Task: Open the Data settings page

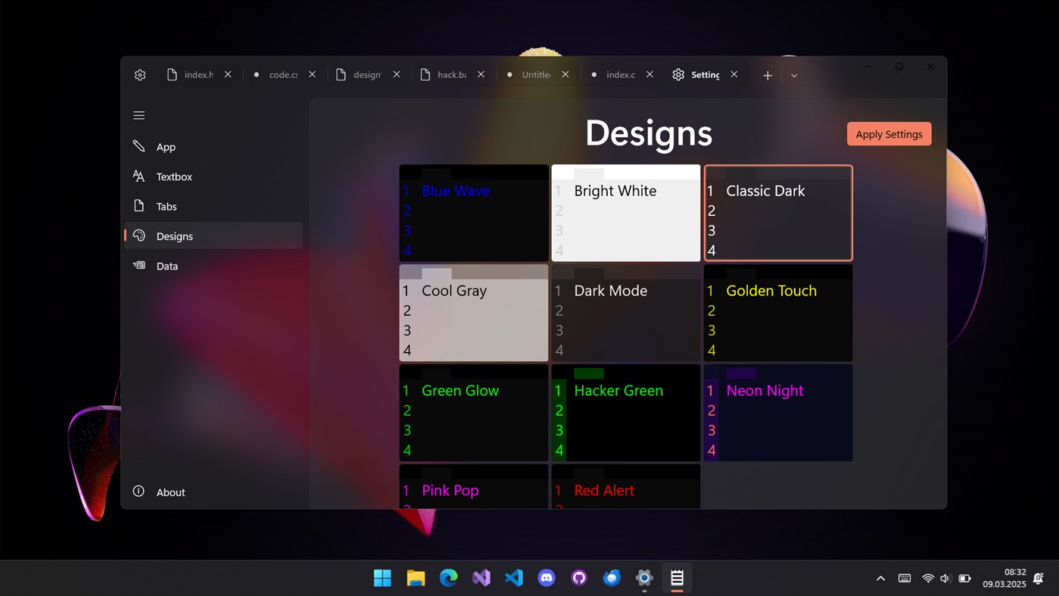Action: tap(213, 266)
